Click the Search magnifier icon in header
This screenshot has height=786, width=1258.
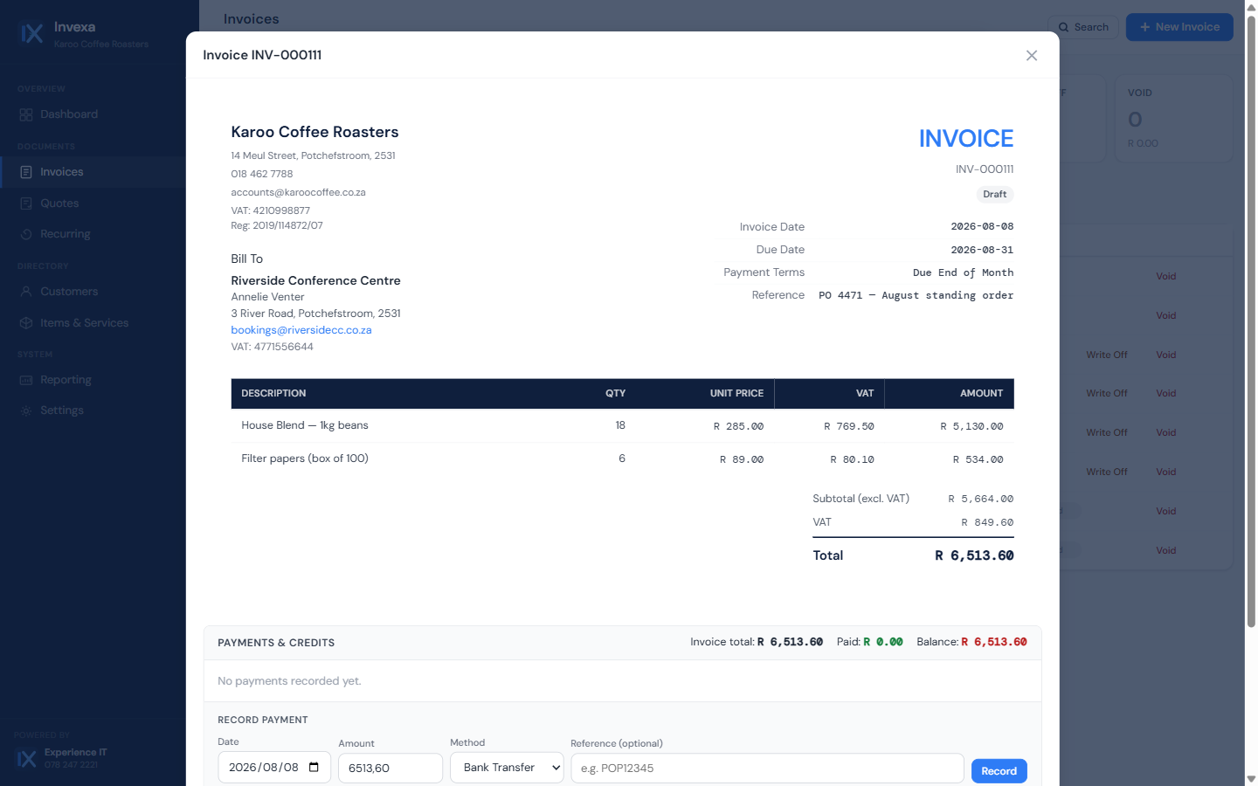pyautogui.click(x=1063, y=27)
